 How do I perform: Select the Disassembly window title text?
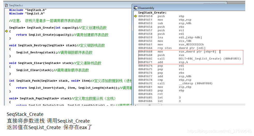[x=146, y=8]
